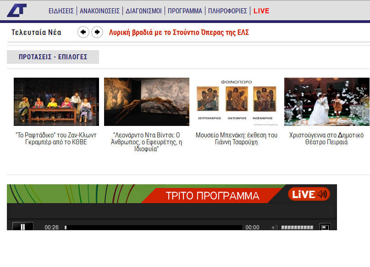
Task: Toggle the player fullscreen icon
Action: pos(325,227)
